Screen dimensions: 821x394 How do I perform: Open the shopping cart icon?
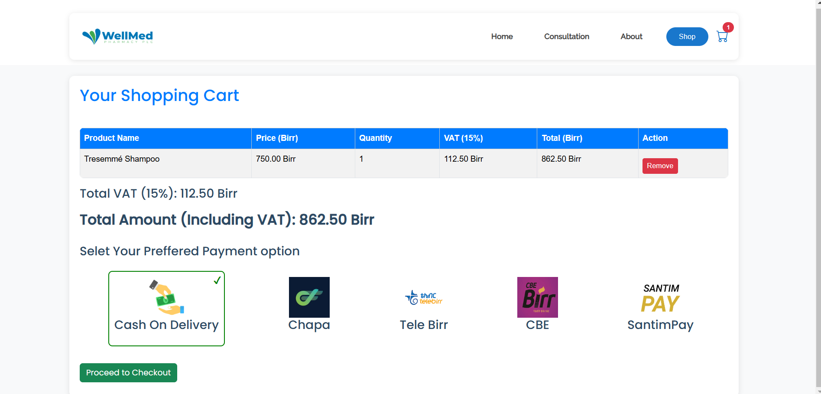click(722, 37)
